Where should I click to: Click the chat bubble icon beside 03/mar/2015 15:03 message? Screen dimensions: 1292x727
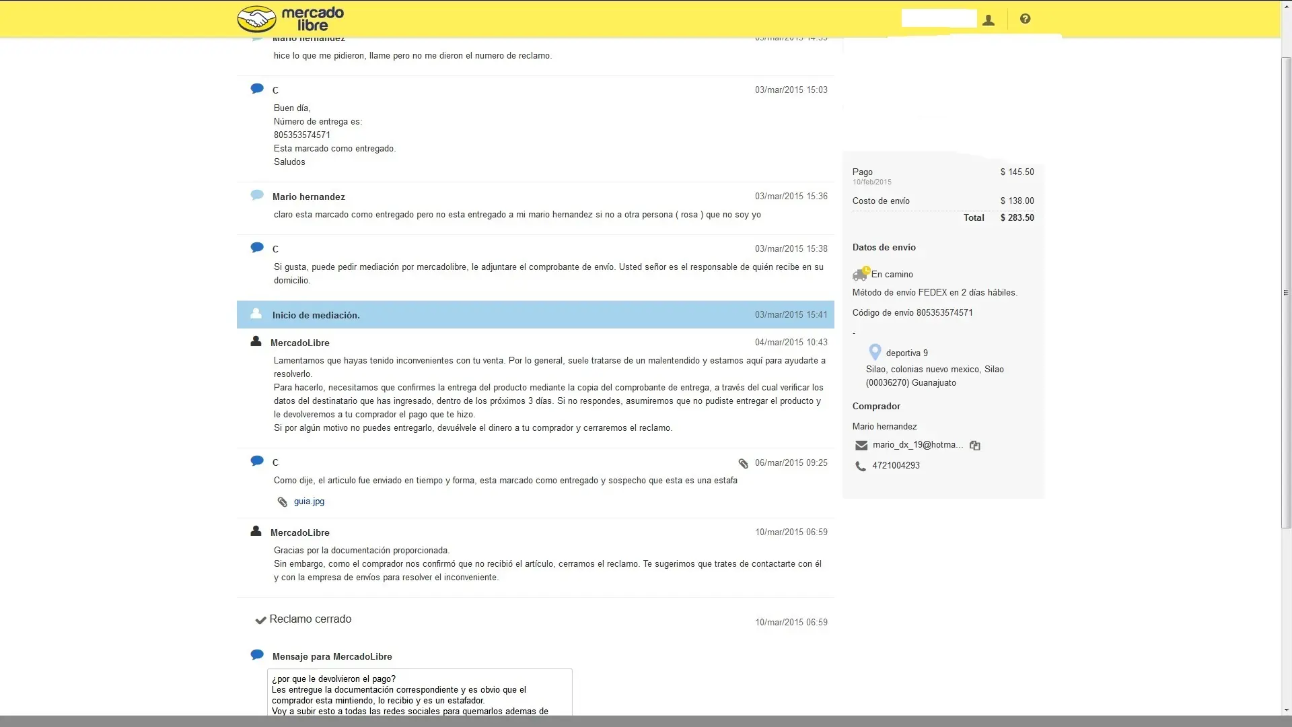[257, 89]
